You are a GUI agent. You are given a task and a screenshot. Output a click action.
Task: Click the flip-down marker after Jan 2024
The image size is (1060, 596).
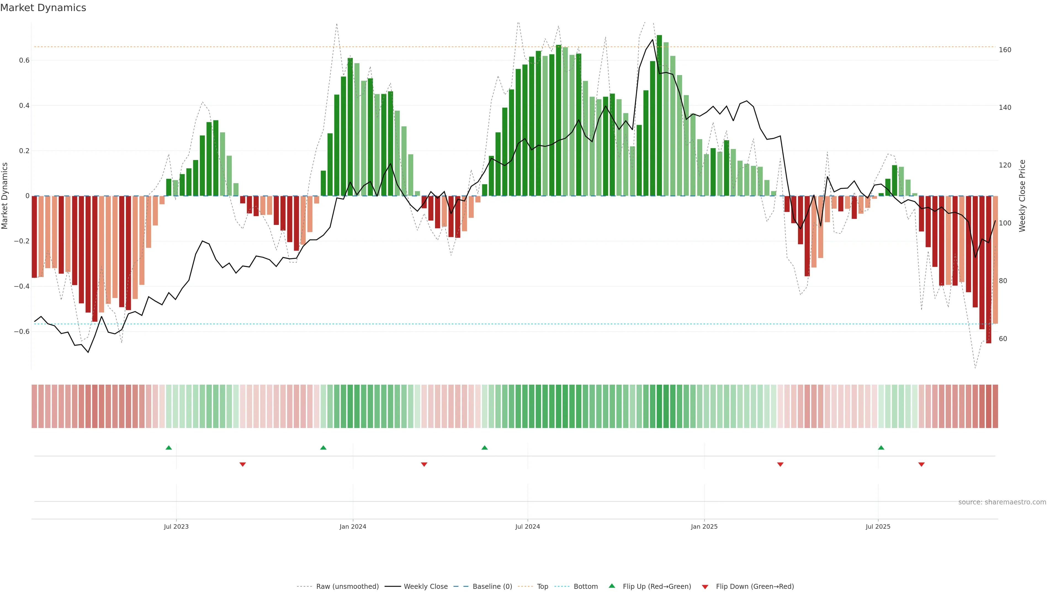click(x=424, y=464)
